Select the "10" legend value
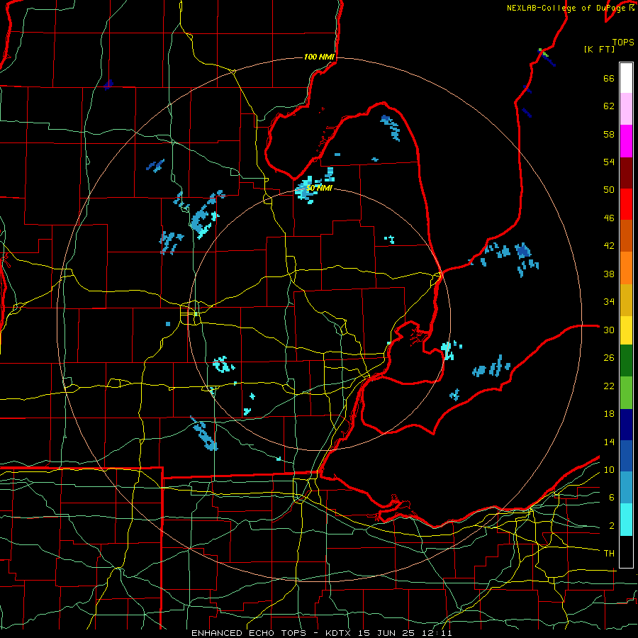 609,469
